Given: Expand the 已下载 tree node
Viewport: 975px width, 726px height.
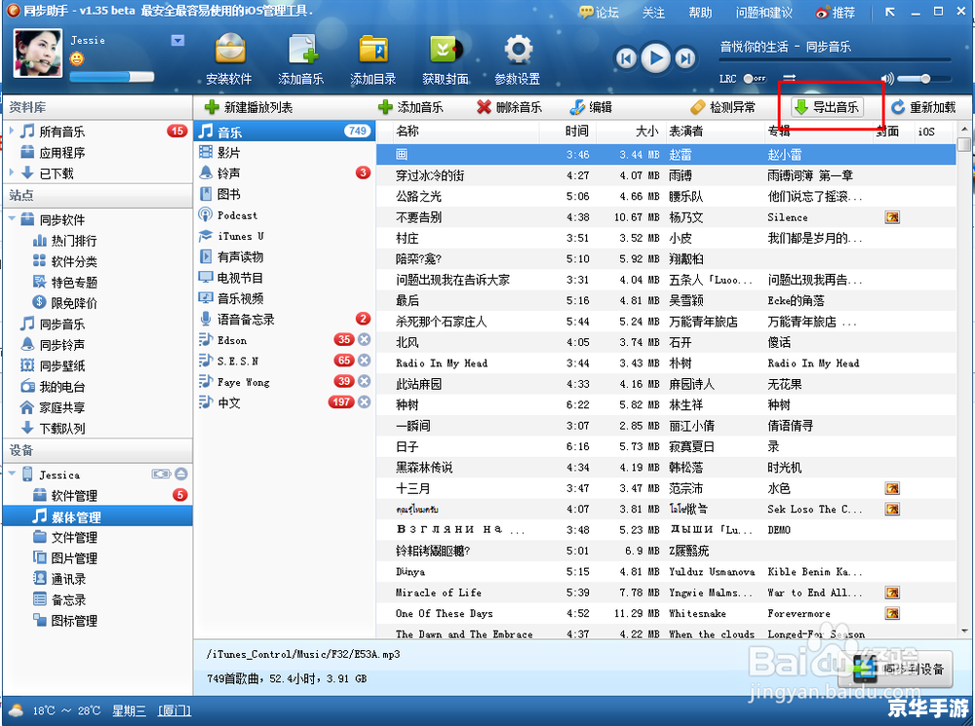Looking at the screenshot, I should point(11,172).
